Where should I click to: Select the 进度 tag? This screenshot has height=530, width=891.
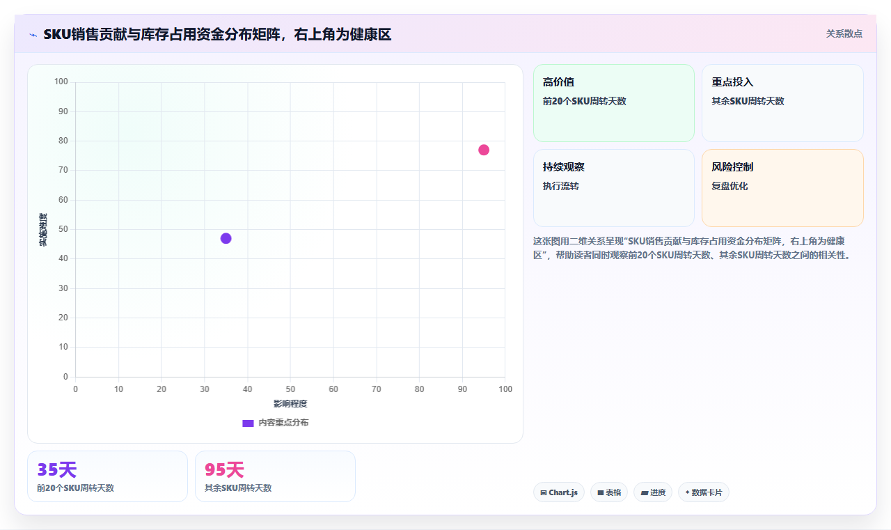653,492
